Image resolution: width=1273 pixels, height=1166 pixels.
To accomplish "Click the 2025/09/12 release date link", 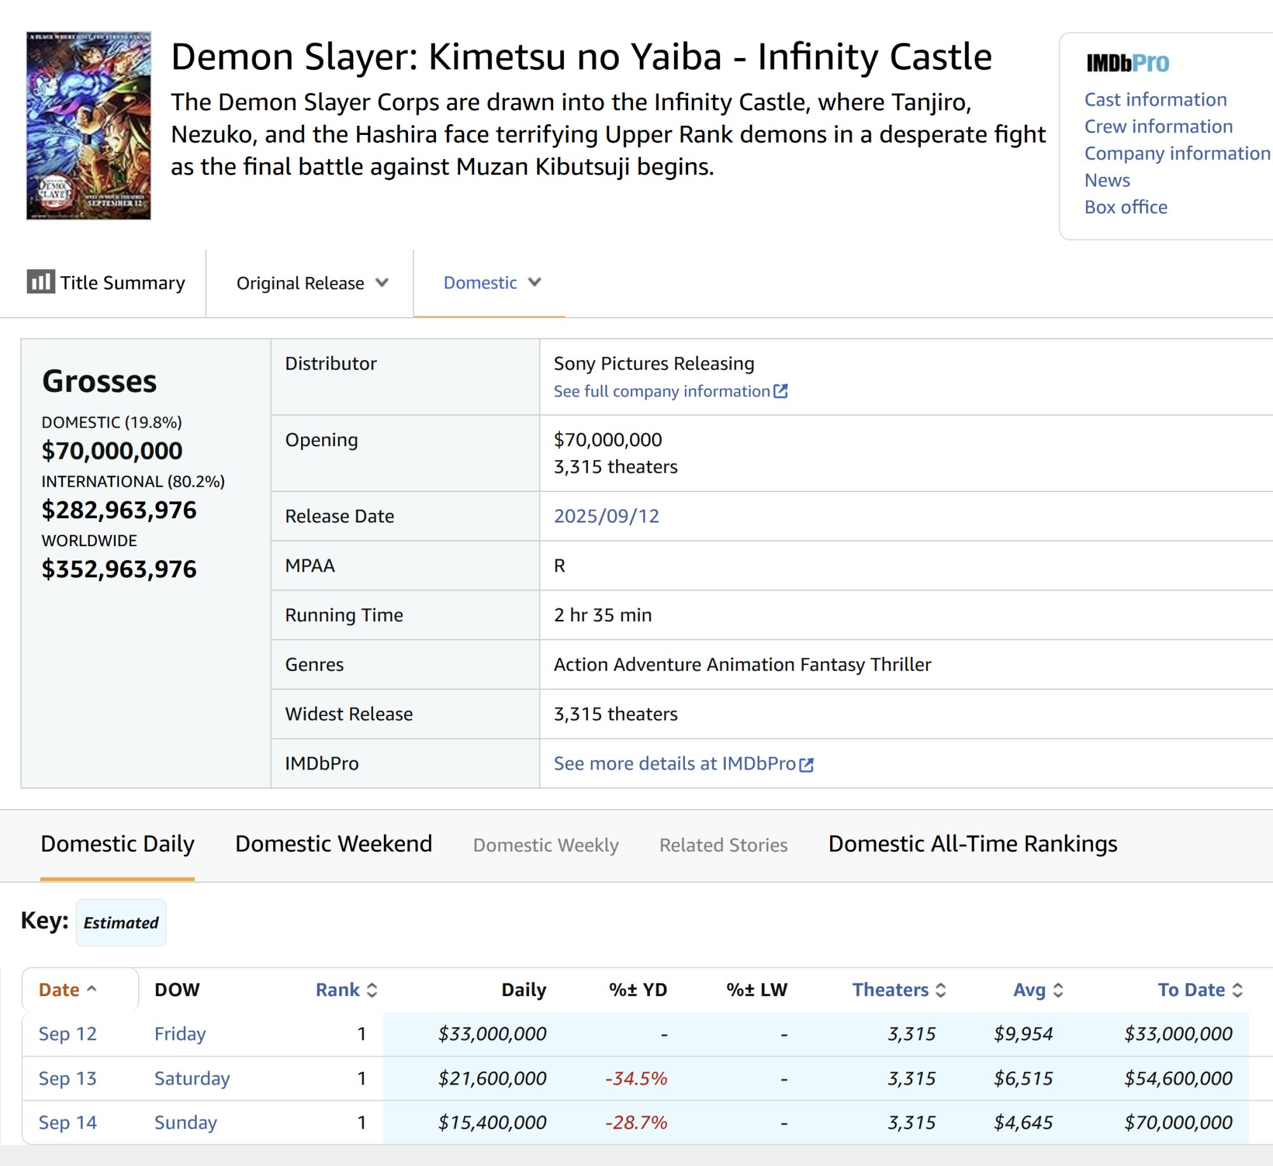I will (606, 516).
